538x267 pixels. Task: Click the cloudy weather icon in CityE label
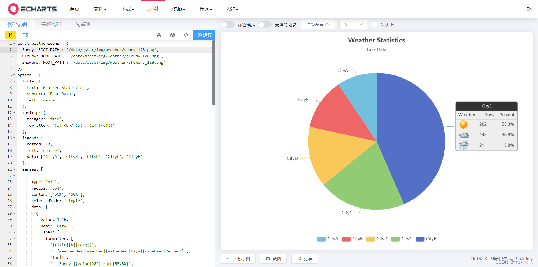[x=463, y=135]
